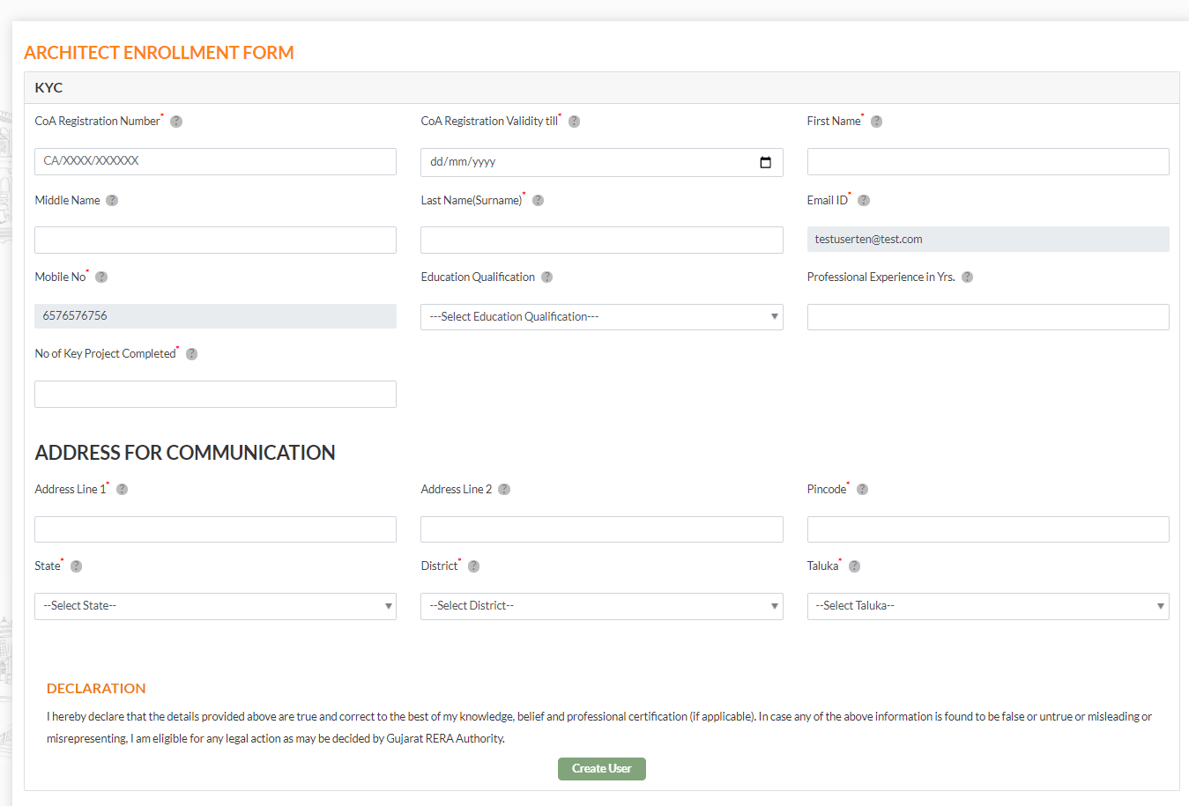1189x806 pixels.
Task: Click help icon next to Email ID
Action: click(864, 201)
